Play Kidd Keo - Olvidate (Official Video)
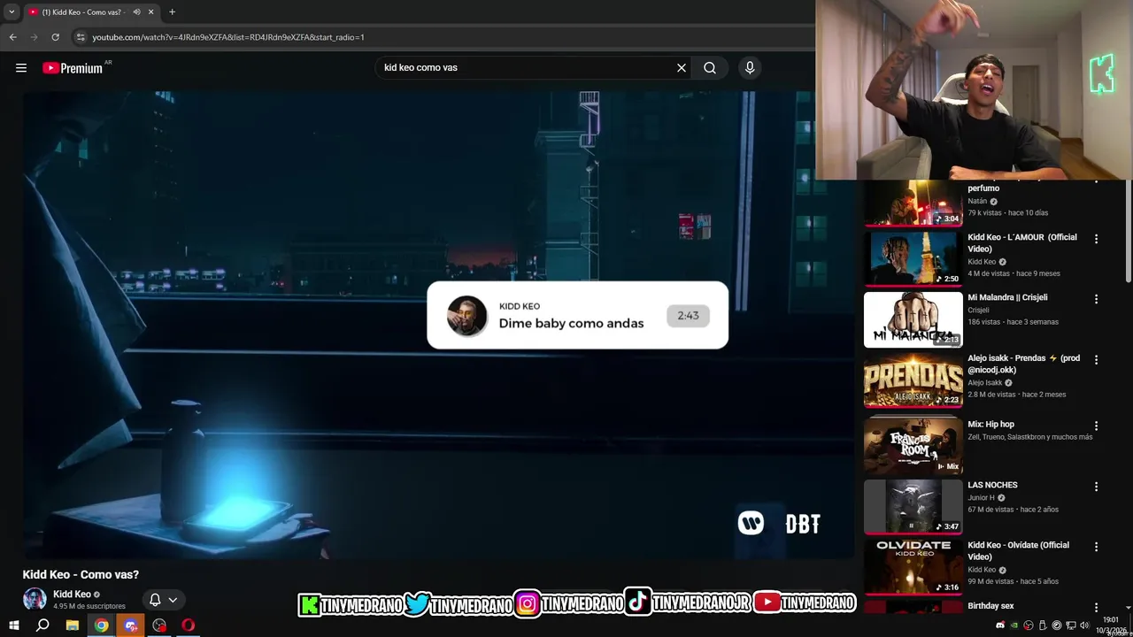 [x=1018, y=550]
